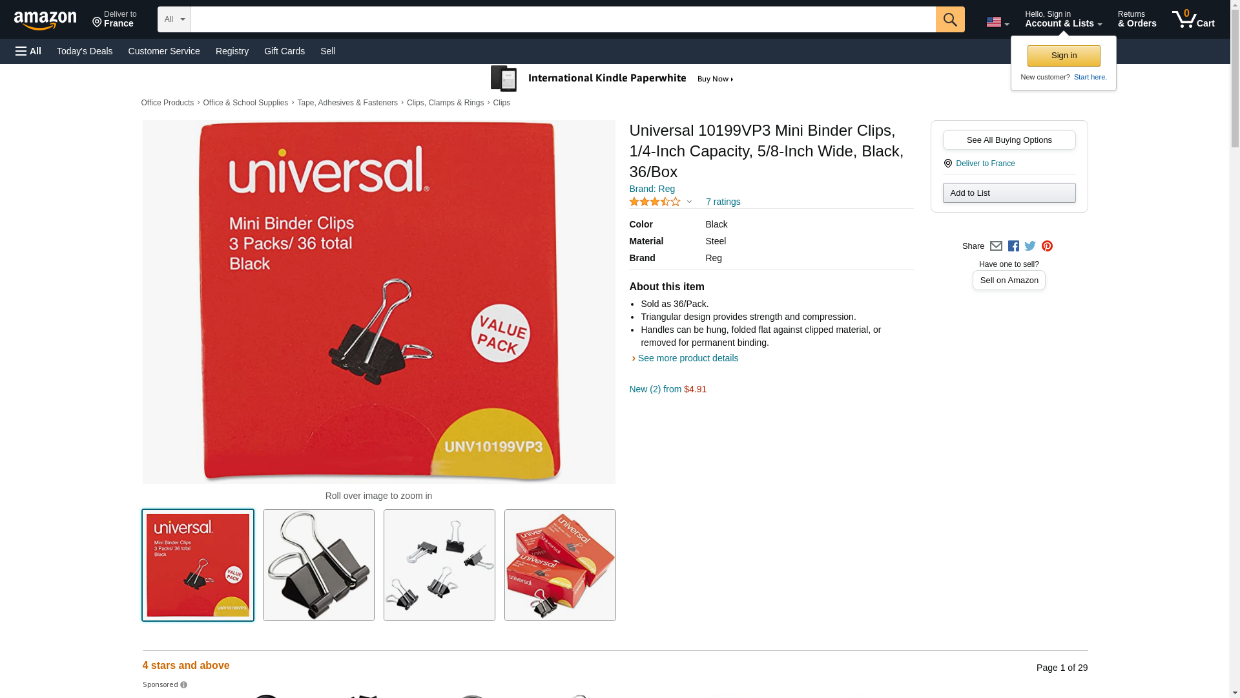
Task: Expand the search category All dropdown
Action: (174, 19)
